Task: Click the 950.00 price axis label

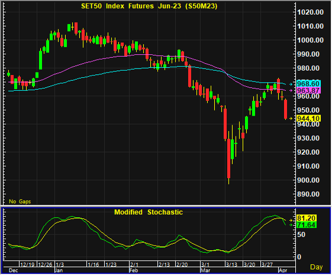Action: [308, 110]
